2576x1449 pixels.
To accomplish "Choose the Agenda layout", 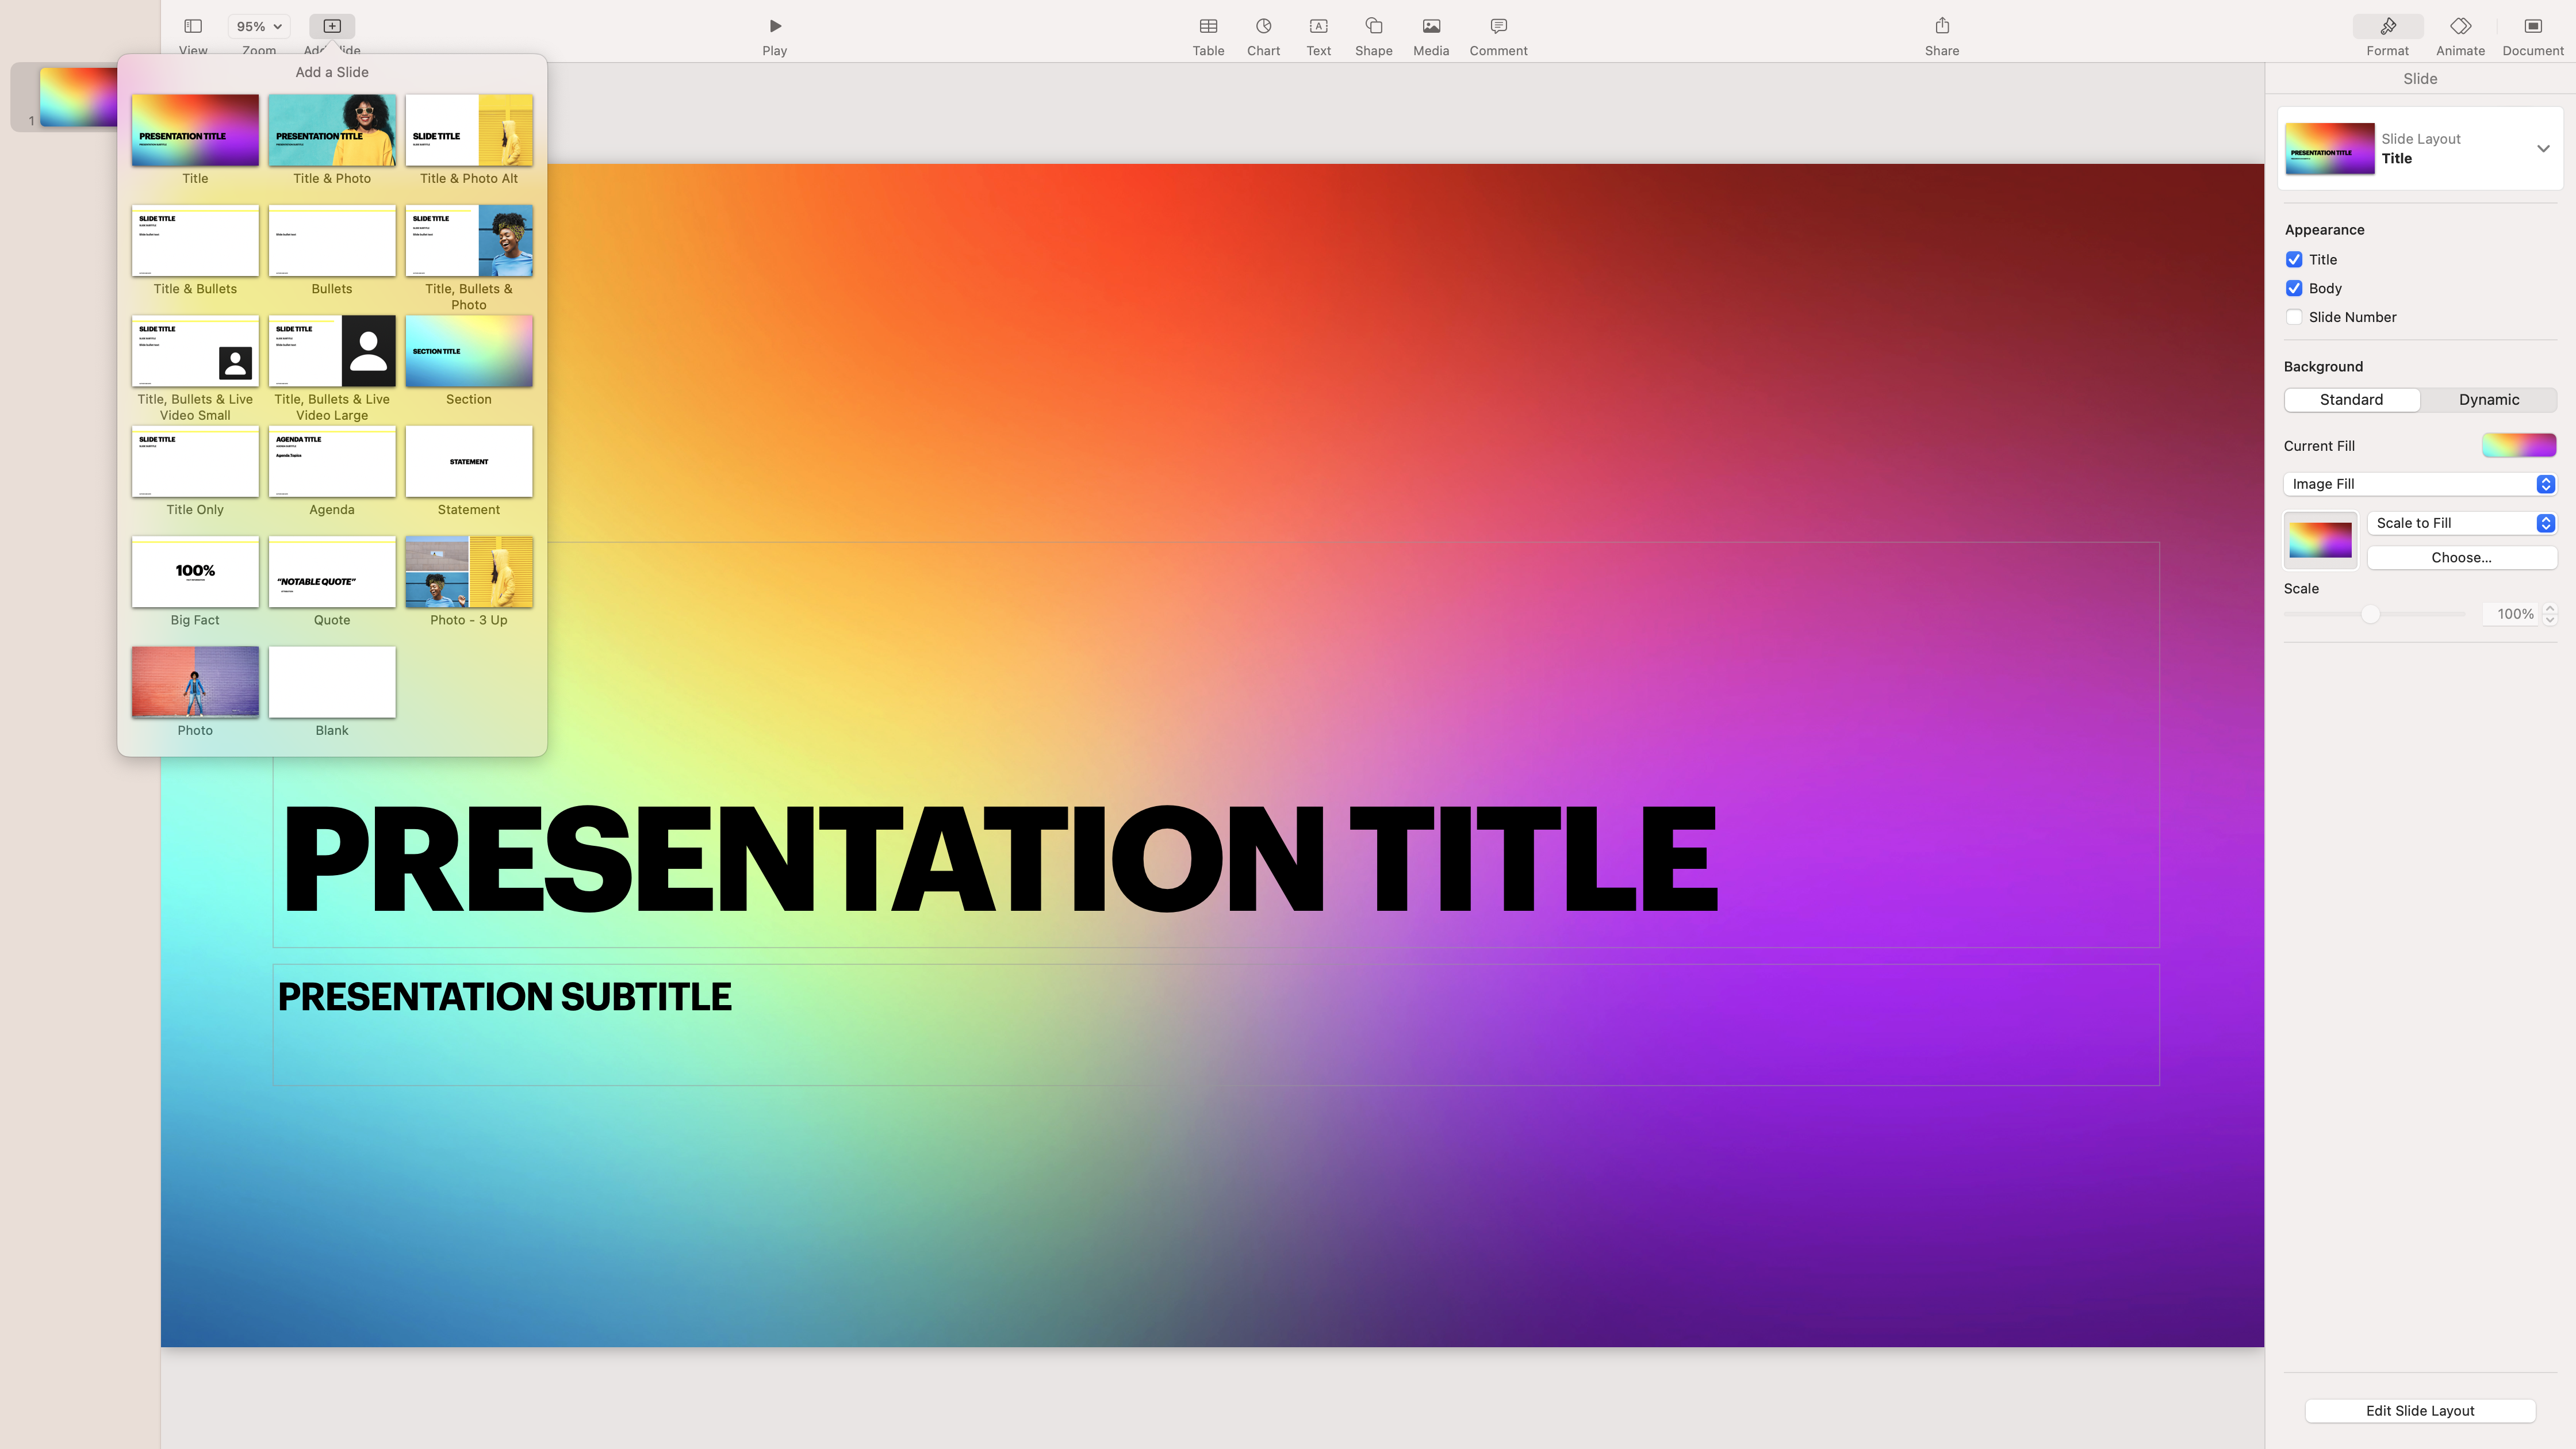I will coord(332,462).
